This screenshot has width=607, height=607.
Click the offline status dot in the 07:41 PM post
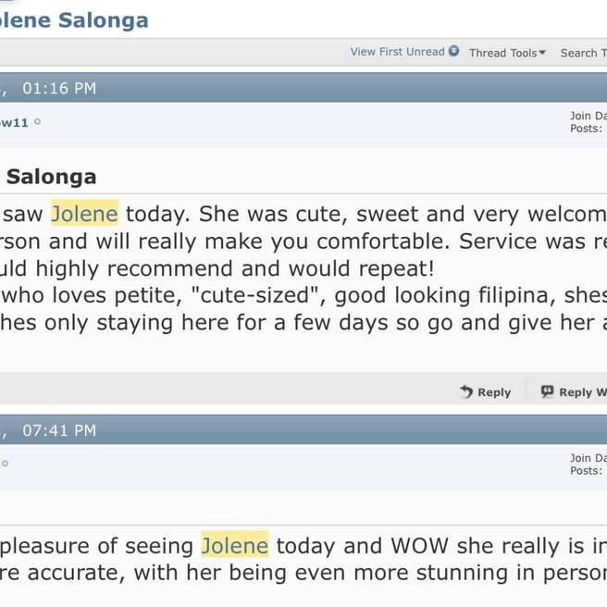(x=5, y=464)
